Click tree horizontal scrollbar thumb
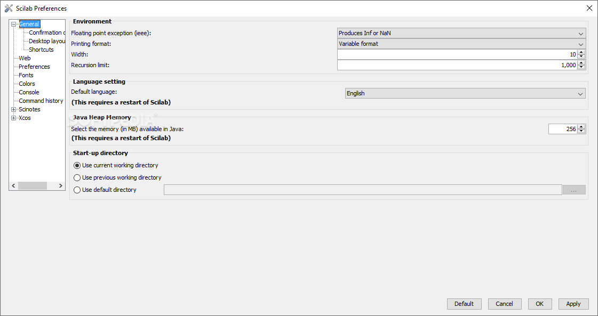This screenshot has height=316, width=598. [33, 185]
